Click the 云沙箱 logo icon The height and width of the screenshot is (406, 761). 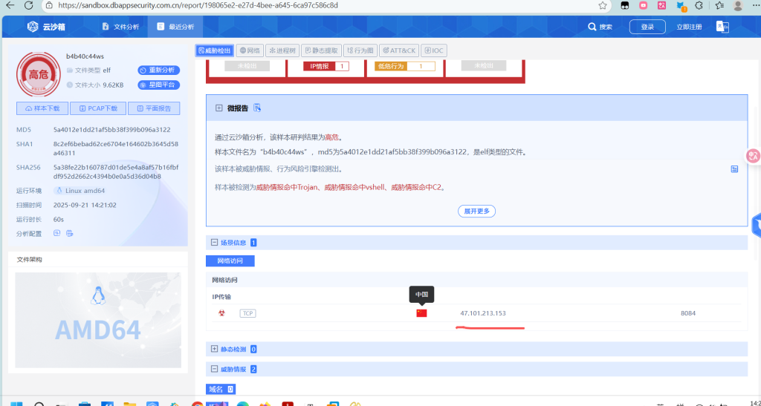[33, 27]
